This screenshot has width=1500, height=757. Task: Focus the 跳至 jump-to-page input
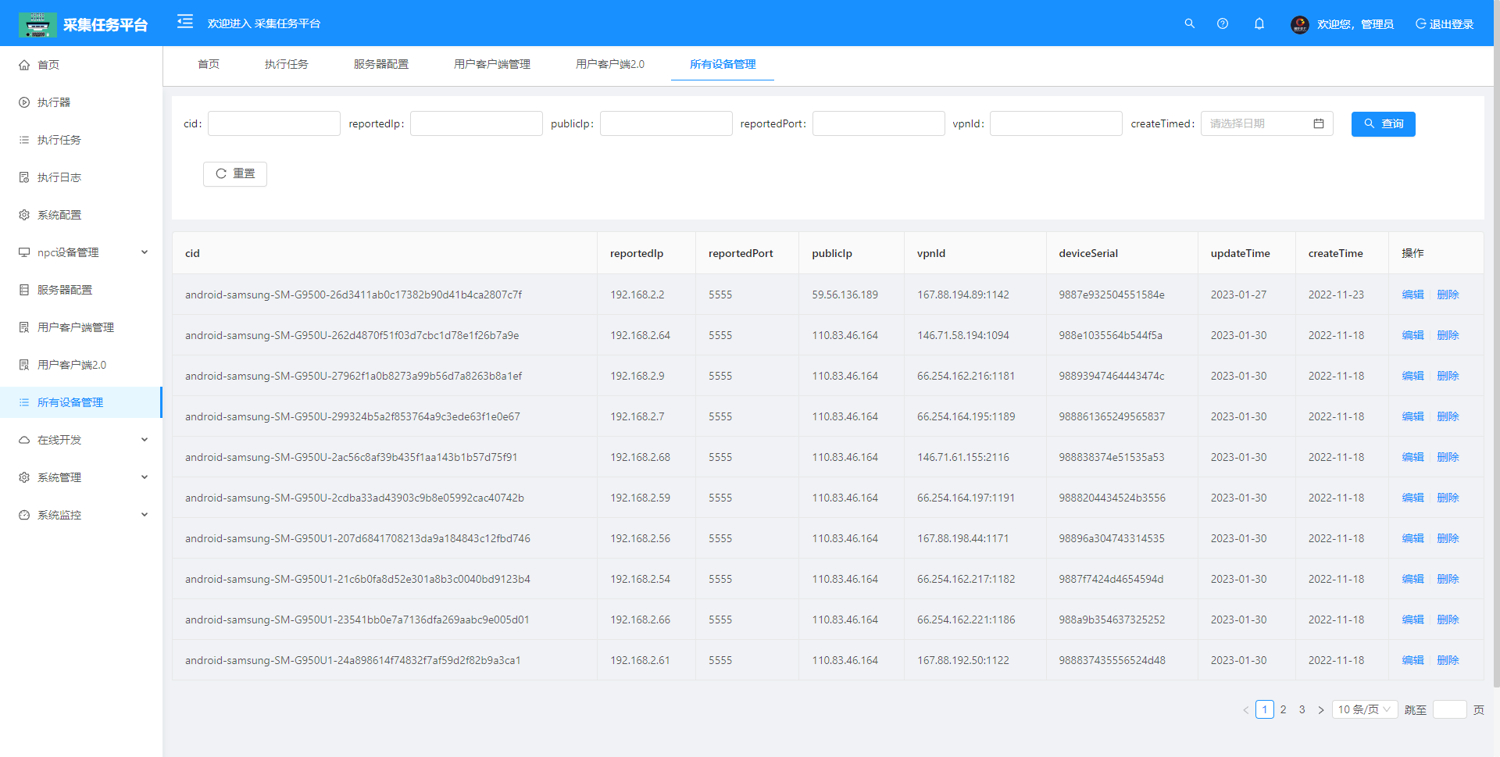[x=1450, y=709]
